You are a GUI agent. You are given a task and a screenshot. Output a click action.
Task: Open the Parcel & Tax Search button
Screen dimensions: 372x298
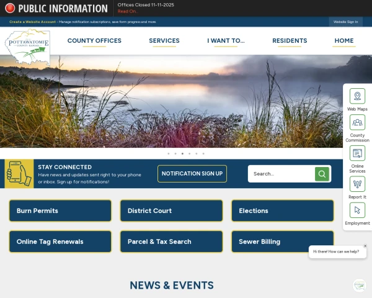pos(171,242)
